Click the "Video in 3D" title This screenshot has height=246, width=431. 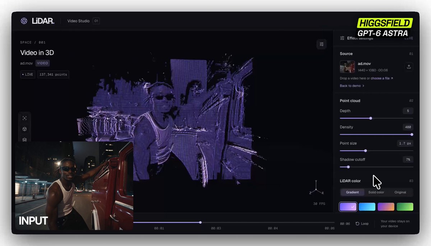pyautogui.click(x=37, y=53)
